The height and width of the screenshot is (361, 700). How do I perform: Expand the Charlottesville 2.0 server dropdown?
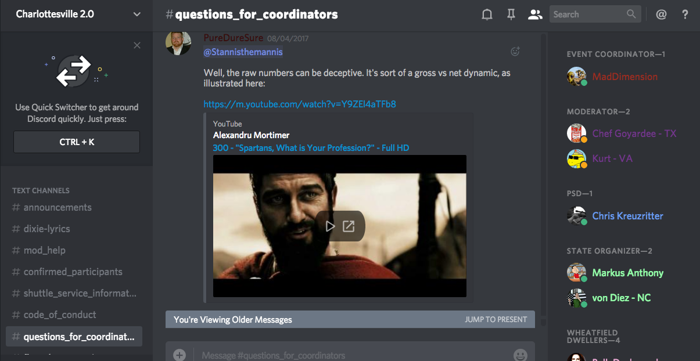point(137,15)
